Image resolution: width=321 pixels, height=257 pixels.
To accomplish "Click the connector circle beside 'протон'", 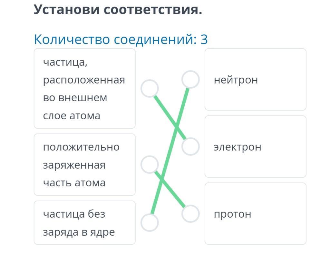I will click(x=190, y=214).
